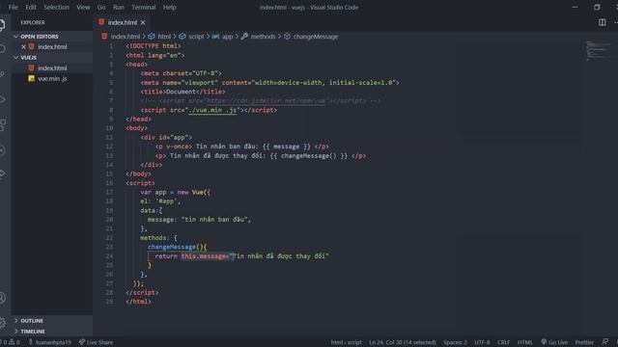Click the methods wrench icon in breadcrumb
This screenshot has height=347, width=618.
[x=244, y=37]
